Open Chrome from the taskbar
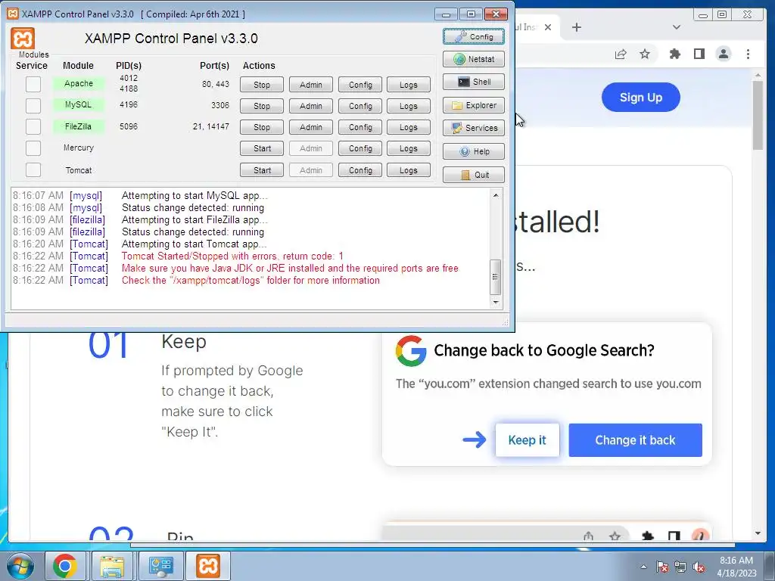The height and width of the screenshot is (581, 775). (x=65, y=566)
